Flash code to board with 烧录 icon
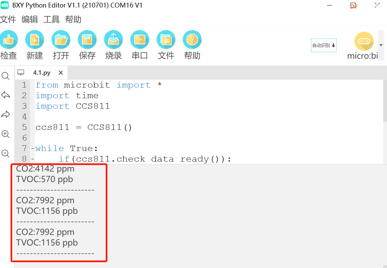 113,40
